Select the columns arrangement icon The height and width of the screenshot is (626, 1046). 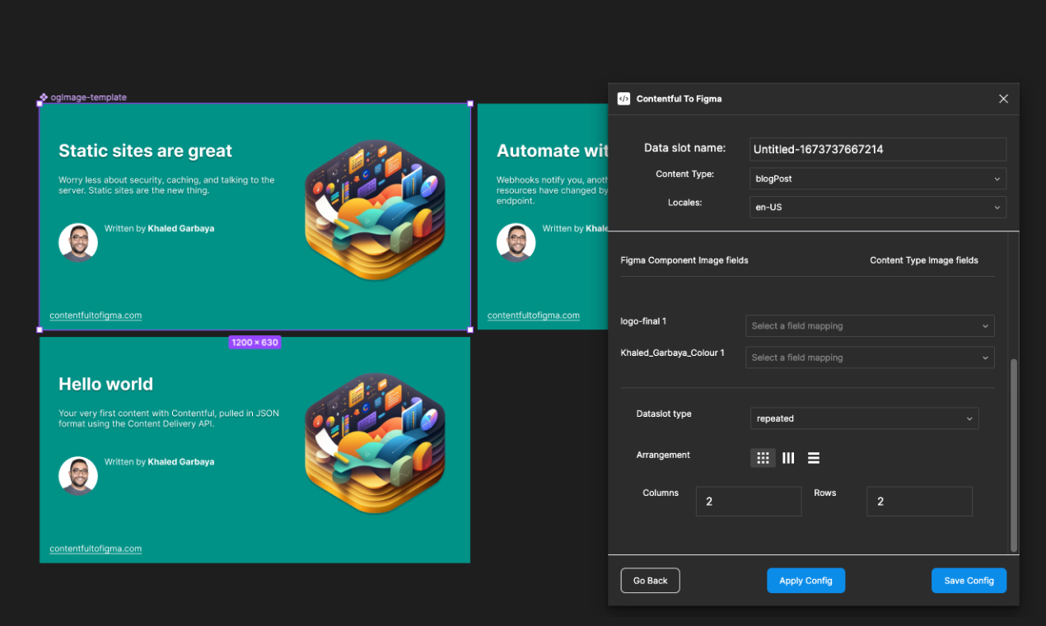tap(788, 458)
